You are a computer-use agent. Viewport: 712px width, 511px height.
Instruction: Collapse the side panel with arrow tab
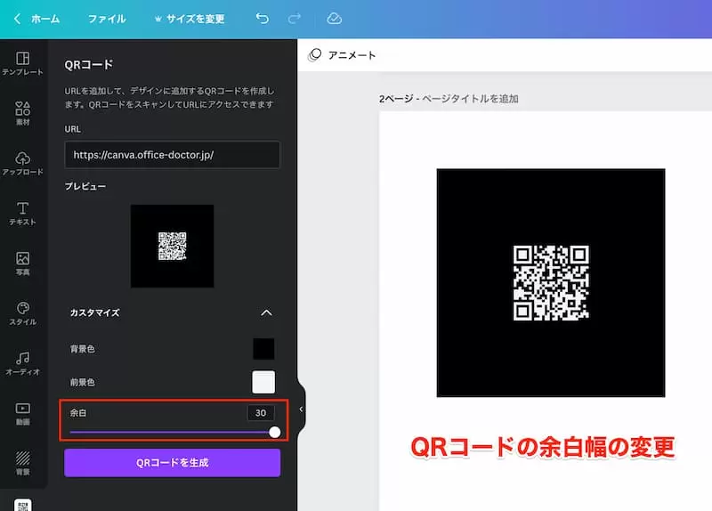(x=301, y=410)
